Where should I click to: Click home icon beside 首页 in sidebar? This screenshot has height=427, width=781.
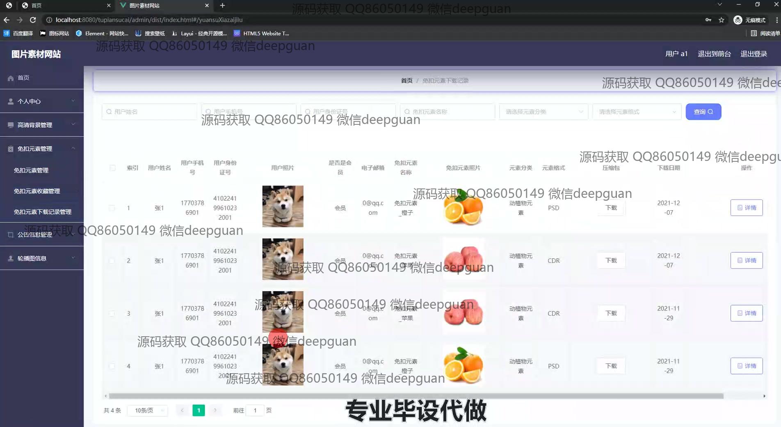11,78
